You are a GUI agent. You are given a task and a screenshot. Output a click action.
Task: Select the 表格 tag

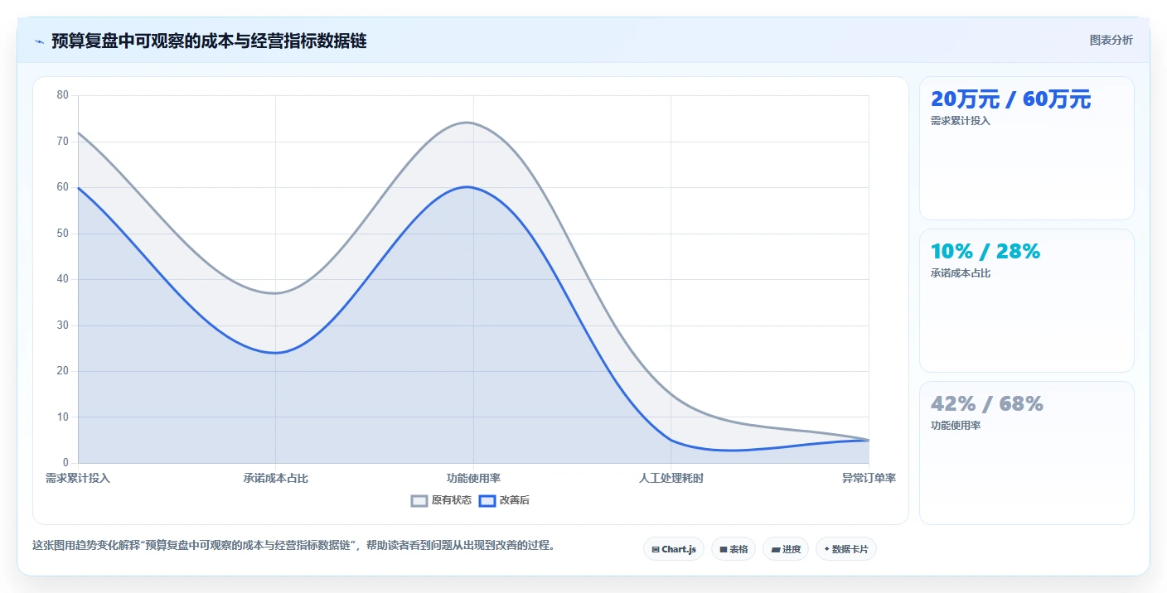coord(734,549)
